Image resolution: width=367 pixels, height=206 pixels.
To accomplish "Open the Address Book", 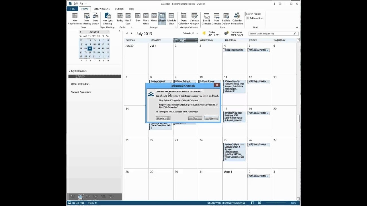I will (255, 18).
